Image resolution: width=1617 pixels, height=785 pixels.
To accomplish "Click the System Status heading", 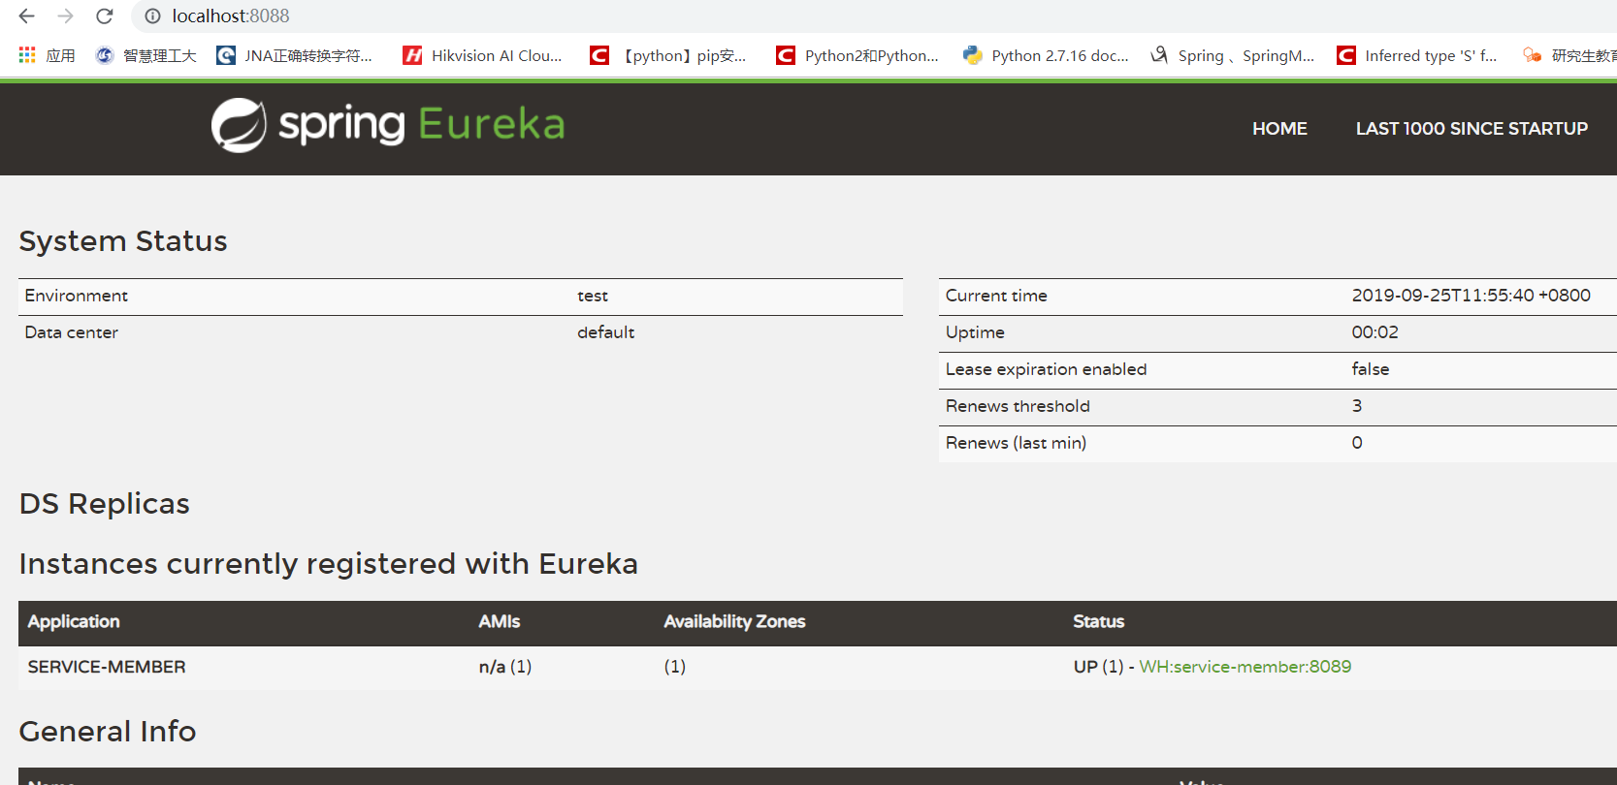I will pos(123,241).
